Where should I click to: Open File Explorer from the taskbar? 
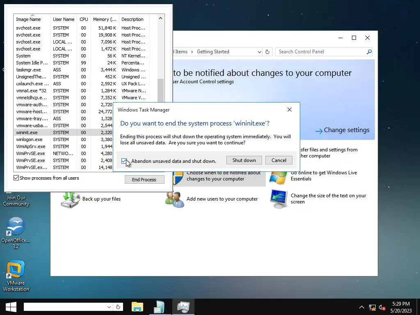137,307
